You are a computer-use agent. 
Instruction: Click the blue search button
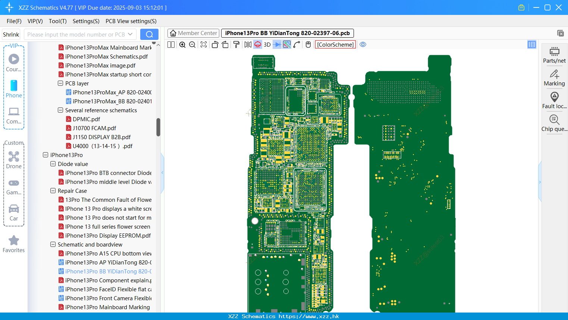coord(149,34)
